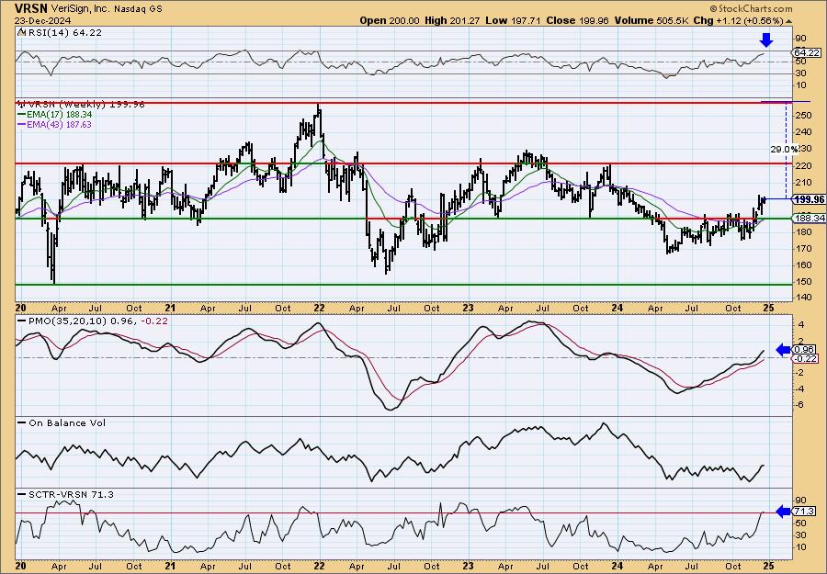Click the 230 price axis label
This screenshot has height=574, width=827.
(803, 149)
